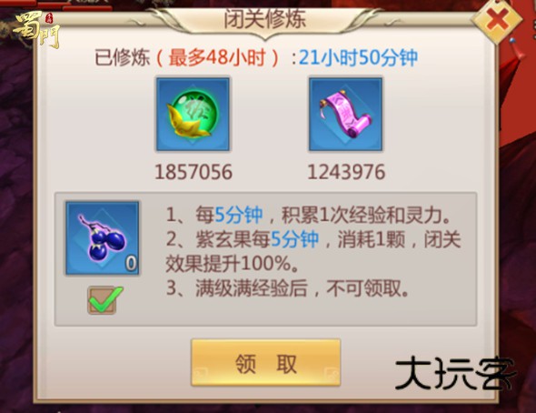This screenshot has width=536, height=413.
Task: Click the 领取 claim button
Action: coord(265,363)
